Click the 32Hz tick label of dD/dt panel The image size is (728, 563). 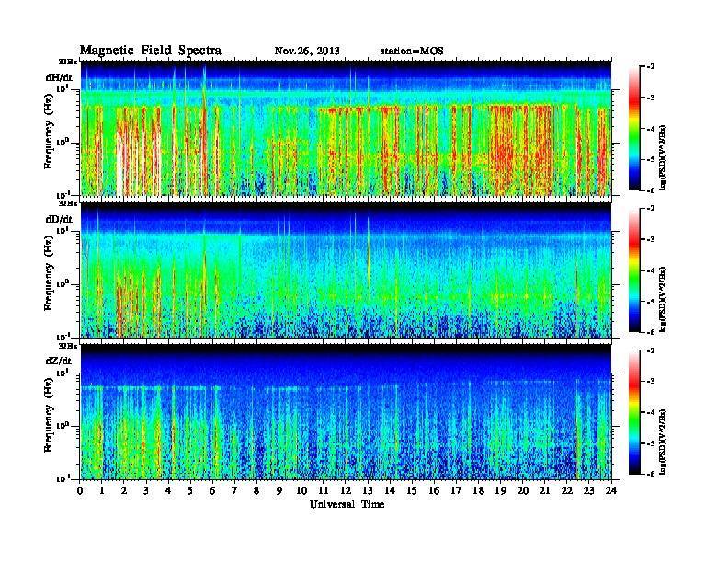(68, 203)
